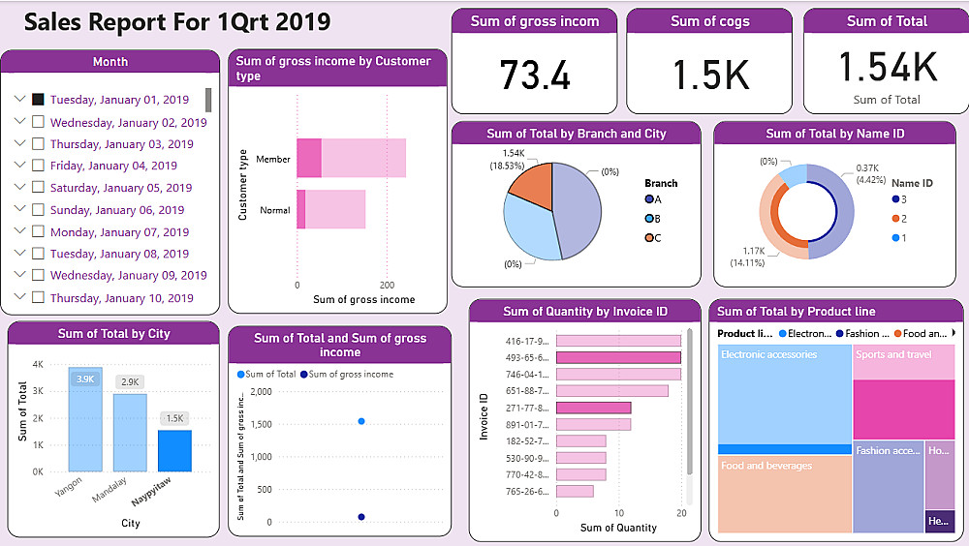Click Branch C legend marker
The width and height of the screenshot is (969, 546).
point(649,238)
